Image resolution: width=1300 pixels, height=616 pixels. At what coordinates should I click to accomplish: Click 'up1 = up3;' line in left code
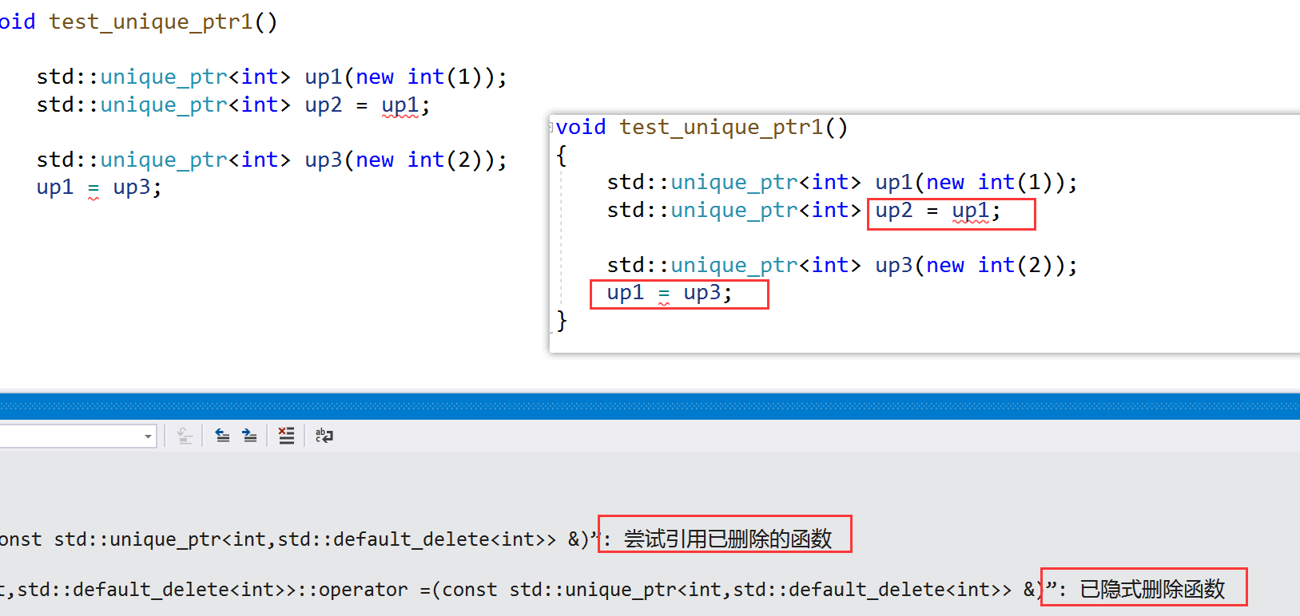99,188
